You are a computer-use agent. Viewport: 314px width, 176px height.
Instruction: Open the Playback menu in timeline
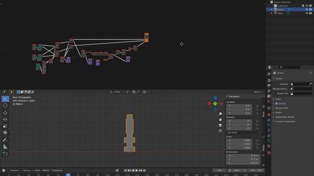click(15, 171)
